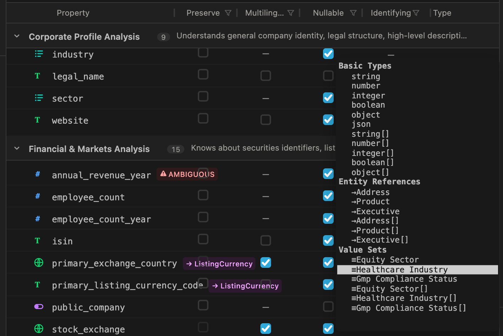503x336 pixels.
Task: Select the Address[] entity reference array
Action: (375, 221)
